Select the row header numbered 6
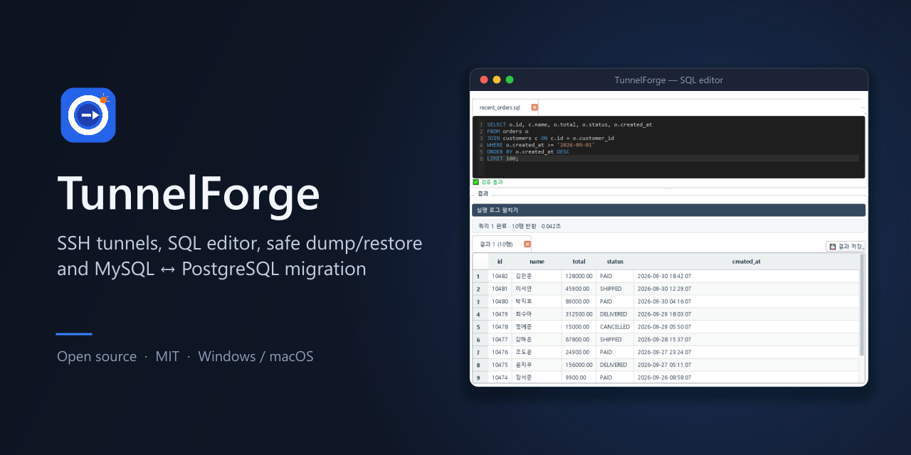Viewport: 911px width, 455px height. point(480,340)
